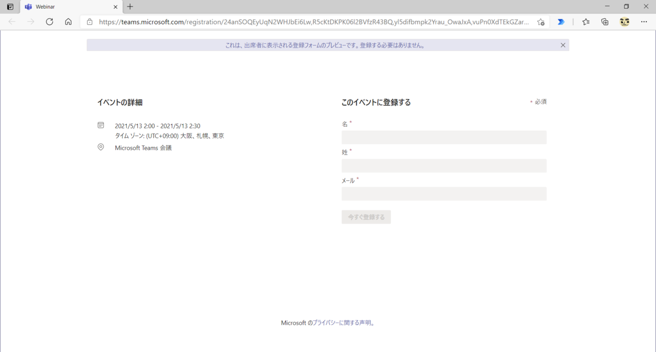Click the address bar URL
The image size is (656, 352).
point(314,22)
